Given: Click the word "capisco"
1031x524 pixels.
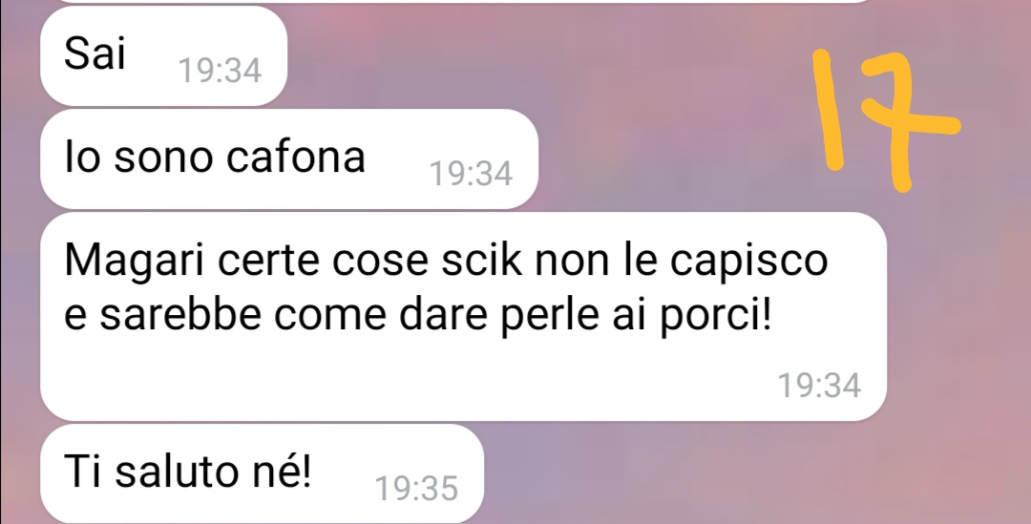Looking at the screenshot, I should (749, 262).
